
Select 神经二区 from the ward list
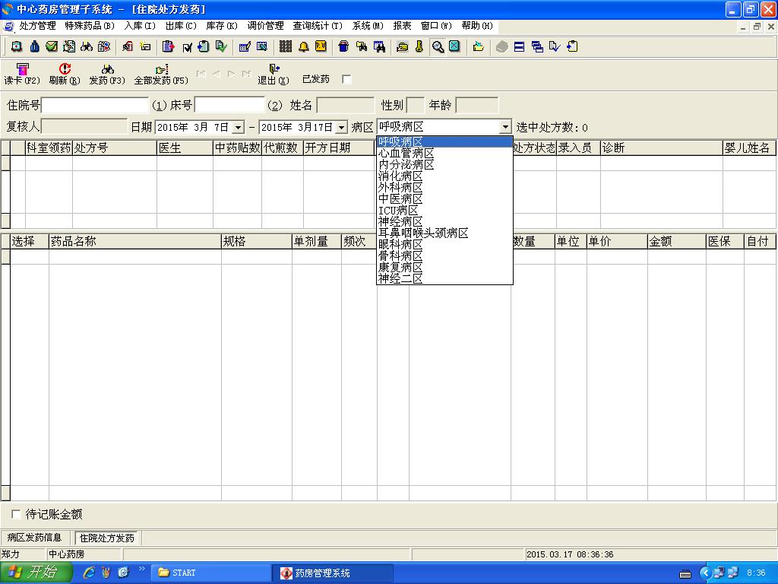[x=444, y=279]
